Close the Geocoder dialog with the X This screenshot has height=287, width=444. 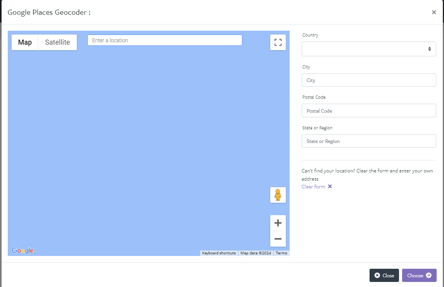pos(434,12)
